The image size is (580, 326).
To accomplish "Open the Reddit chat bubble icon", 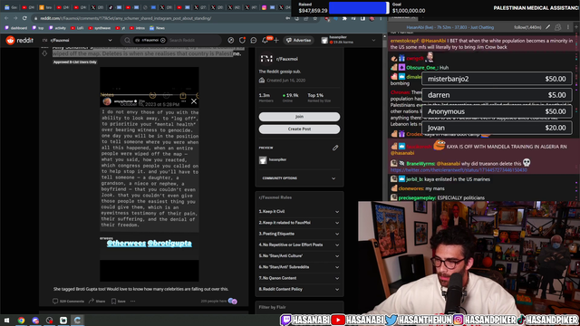I will 254,40.
